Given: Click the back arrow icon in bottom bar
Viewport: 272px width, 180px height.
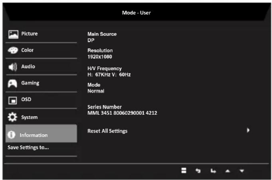Looking at the screenshot, I should point(198,171).
